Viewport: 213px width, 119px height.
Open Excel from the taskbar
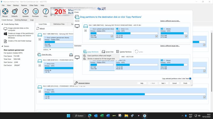point(102,116)
